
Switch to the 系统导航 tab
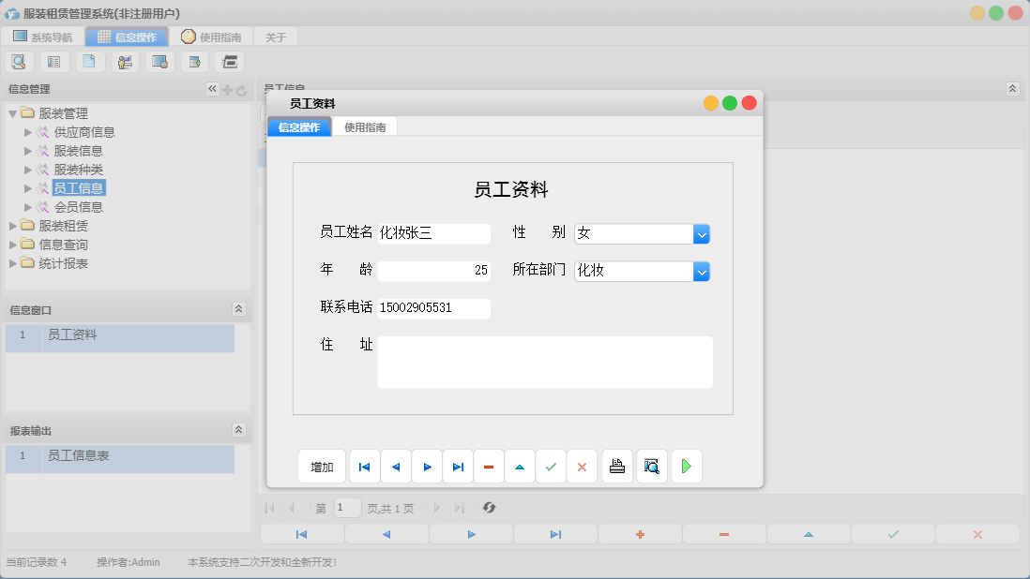43,36
